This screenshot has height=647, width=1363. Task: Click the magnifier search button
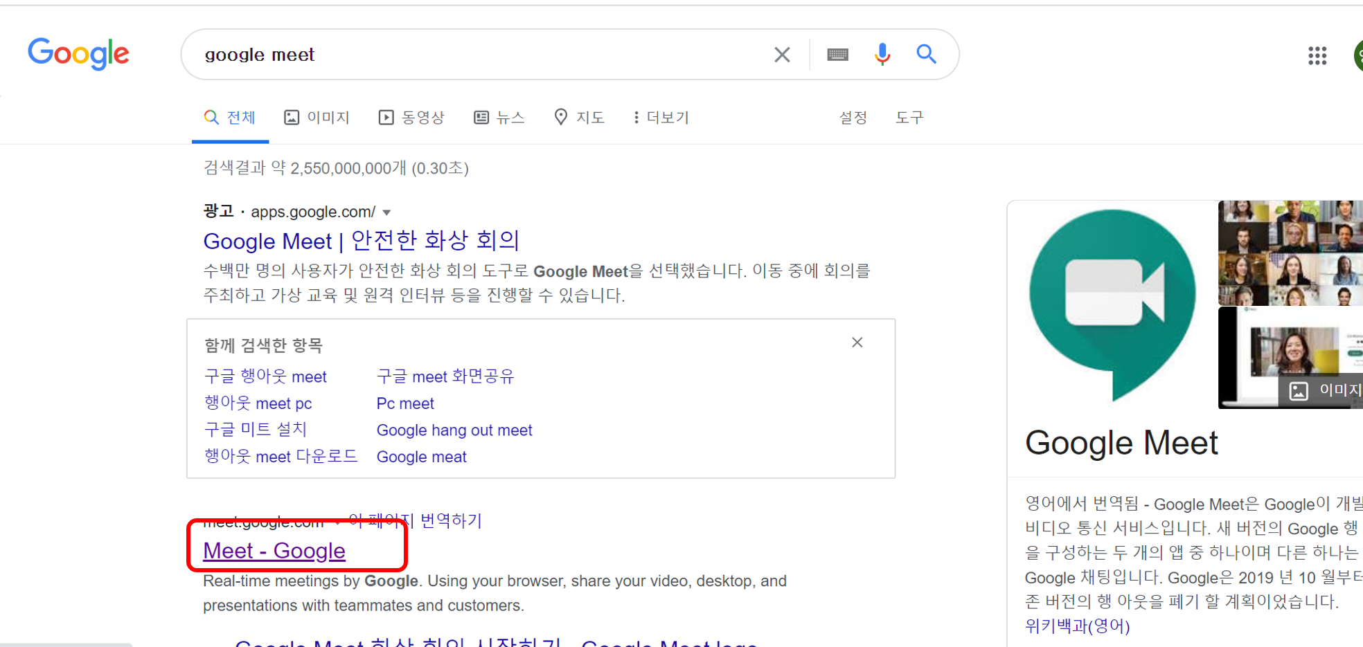pos(926,54)
